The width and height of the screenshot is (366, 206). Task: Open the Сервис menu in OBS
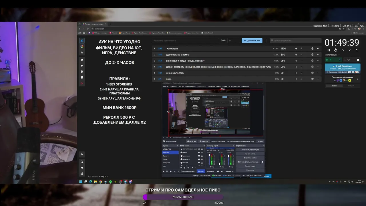[226, 86]
